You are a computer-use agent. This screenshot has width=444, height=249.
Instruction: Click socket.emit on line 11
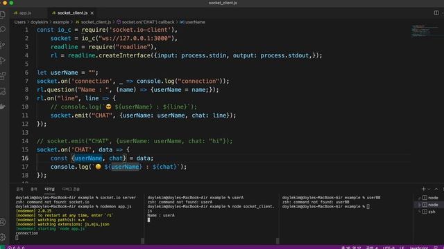click(x=69, y=116)
